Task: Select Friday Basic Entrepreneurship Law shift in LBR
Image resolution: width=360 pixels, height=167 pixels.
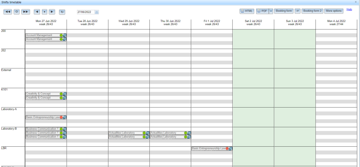Action: click(209, 149)
